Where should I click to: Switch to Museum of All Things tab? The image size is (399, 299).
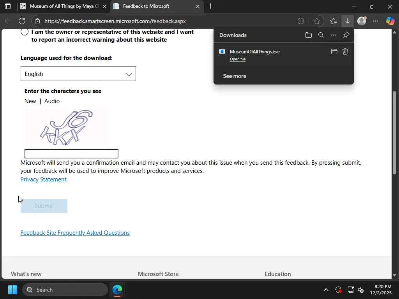(63, 6)
